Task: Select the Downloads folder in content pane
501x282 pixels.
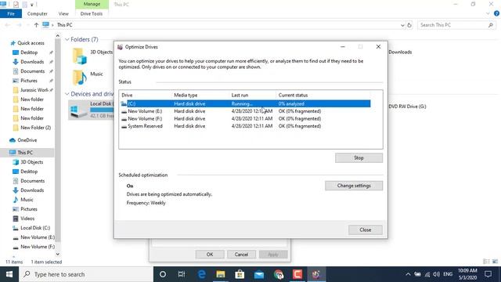Action: [400, 52]
